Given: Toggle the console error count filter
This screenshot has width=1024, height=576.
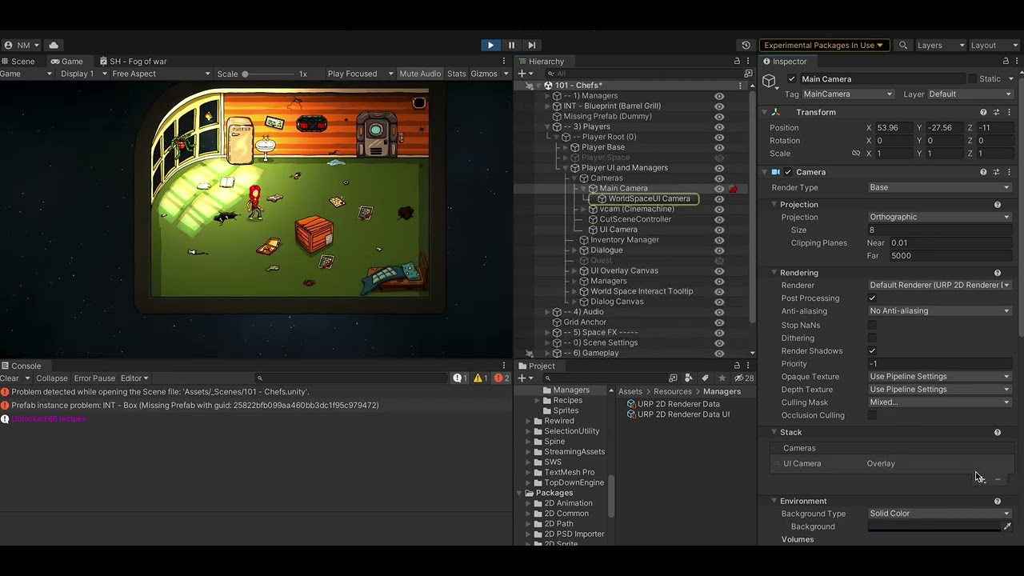Looking at the screenshot, I should (x=502, y=378).
